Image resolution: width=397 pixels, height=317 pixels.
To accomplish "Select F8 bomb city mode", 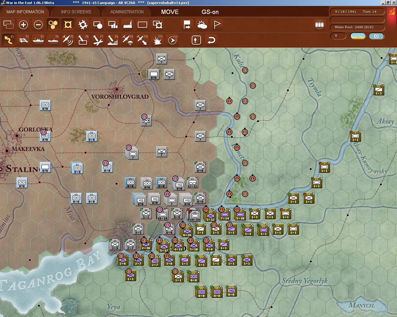I will 113,40.
